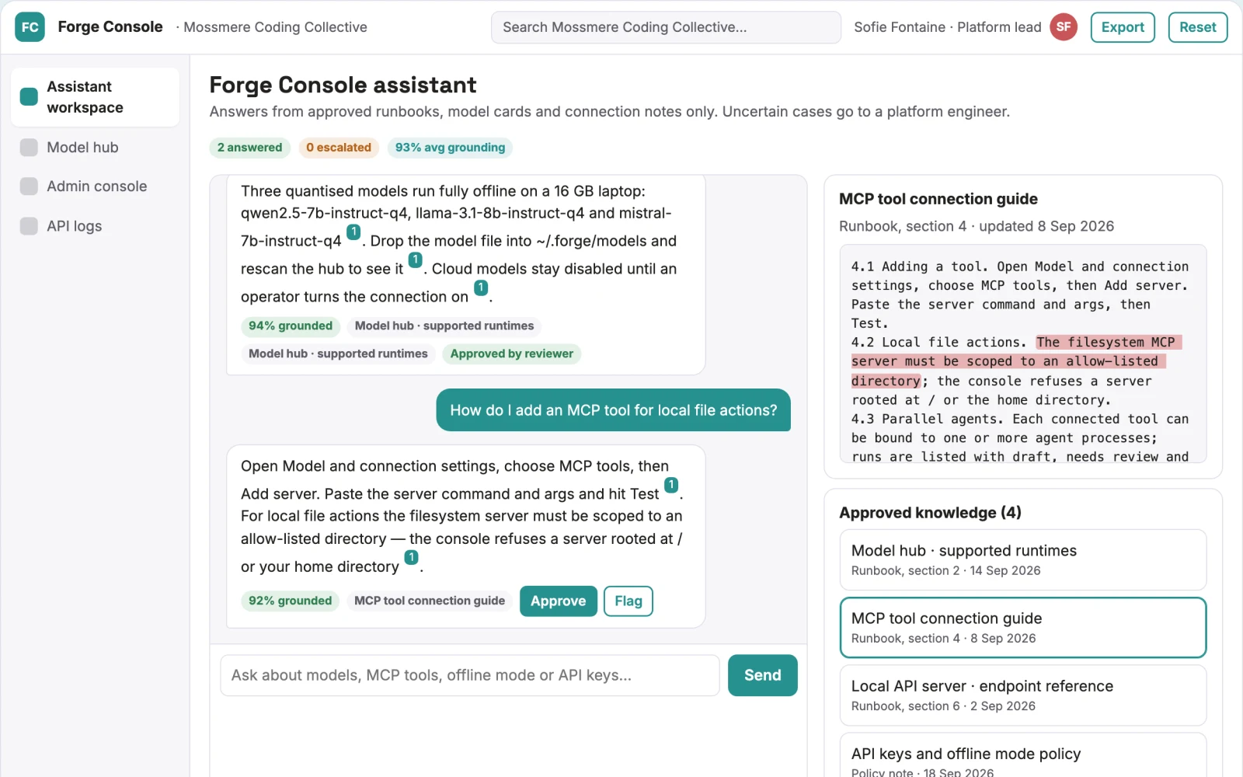The image size is (1243, 777).
Task: Open citation marker after 'hit Test'
Action: pos(671,485)
